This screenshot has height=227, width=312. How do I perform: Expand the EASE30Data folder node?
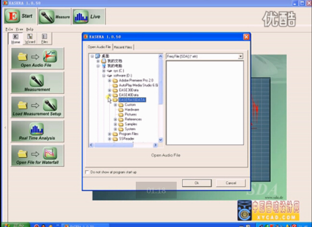[109, 90]
